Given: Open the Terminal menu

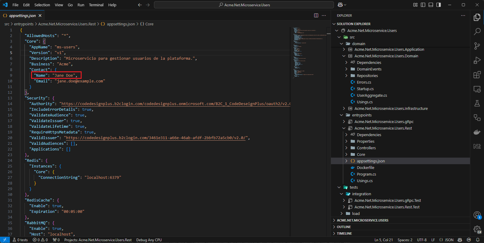Looking at the screenshot, I should click(96, 5).
